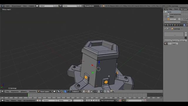Image resolution: width=188 pixels, height=106 pixels.
Task: Open the viewport Добавить menu
Action: (x=24, y=92)
